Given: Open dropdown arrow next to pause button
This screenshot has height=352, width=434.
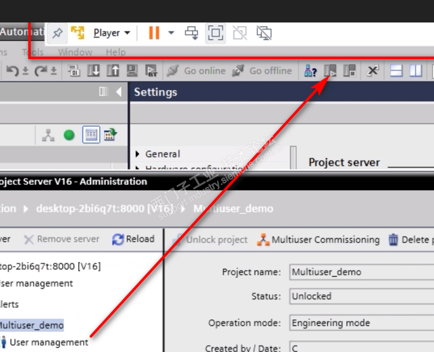Looking at the screenshot, I should coord(171,33).
